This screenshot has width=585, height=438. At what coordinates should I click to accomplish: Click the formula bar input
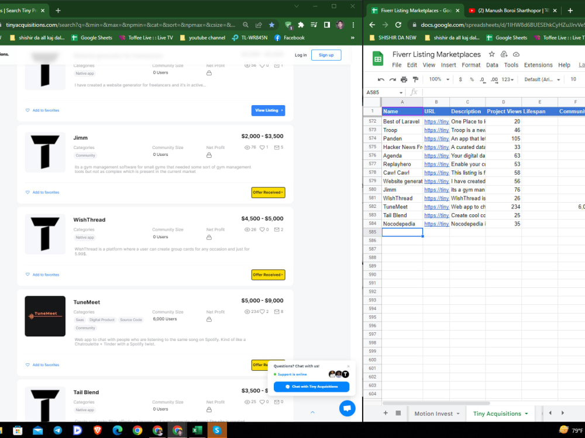click(x=504, y=92)
